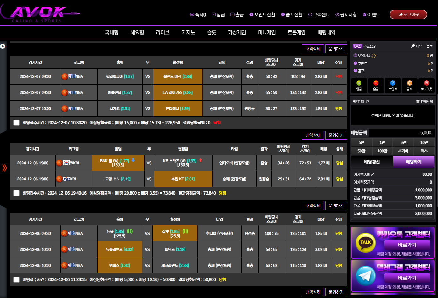Viewport: 438px width, 298px height.
Task: Click the 배팅금액 amount input field
Action: tap(401, 133)
